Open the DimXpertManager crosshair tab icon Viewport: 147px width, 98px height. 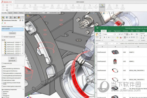click(15, 18)
